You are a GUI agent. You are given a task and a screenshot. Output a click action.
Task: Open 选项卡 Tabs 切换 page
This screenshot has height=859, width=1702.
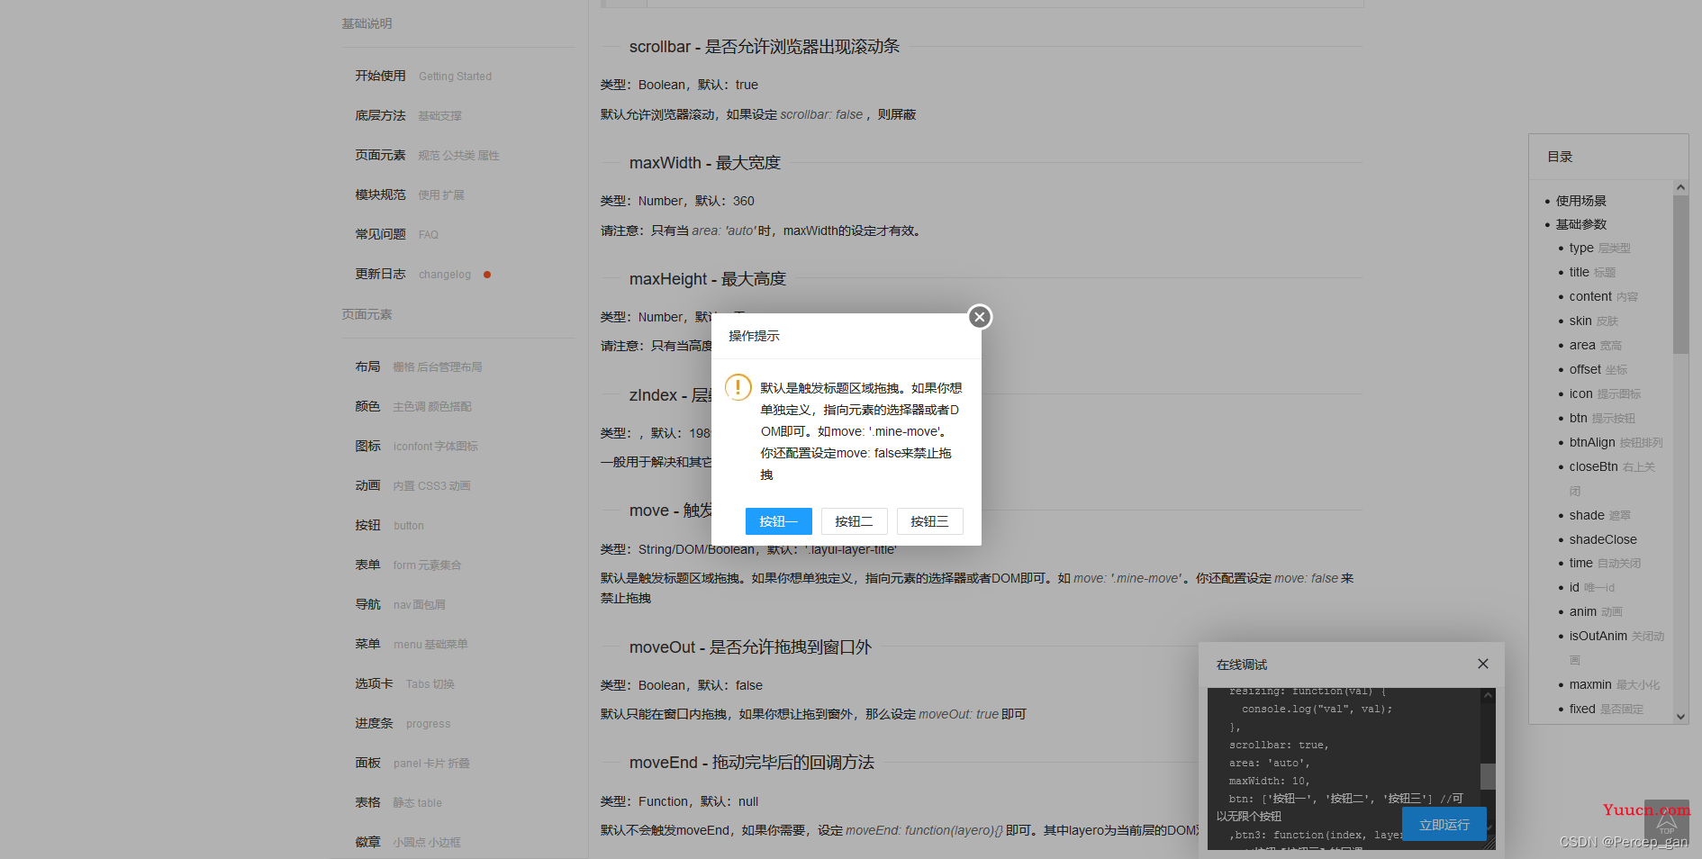click(x=404, y=683)
